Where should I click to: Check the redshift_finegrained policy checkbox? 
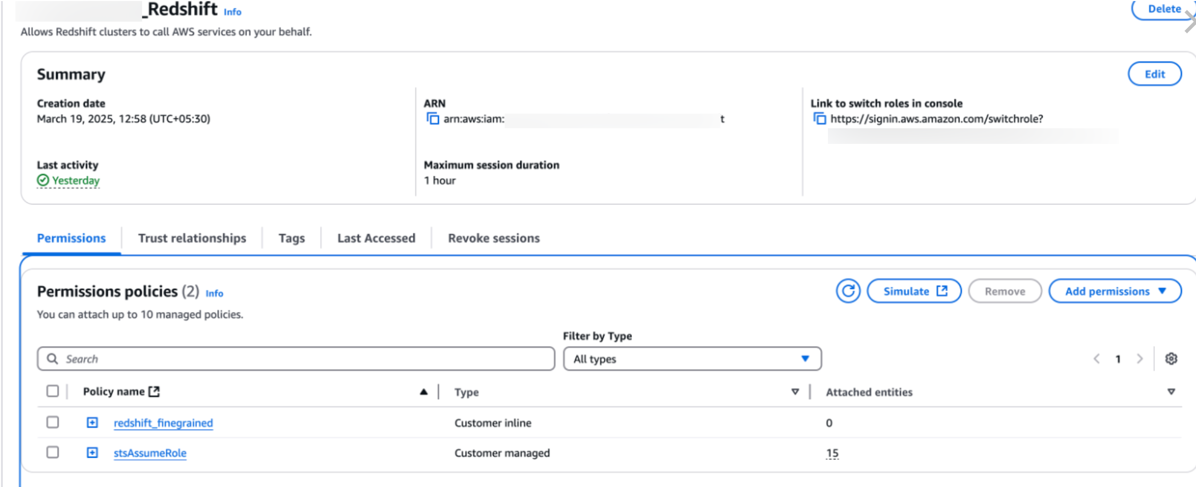[53, 422]
